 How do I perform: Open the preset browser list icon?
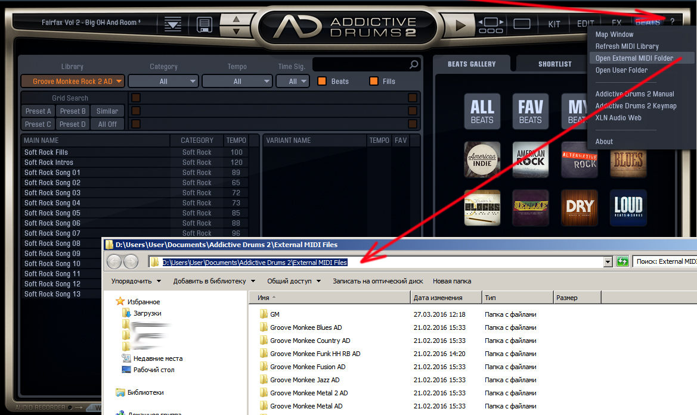pyautogui.click(x=172, y=24)
